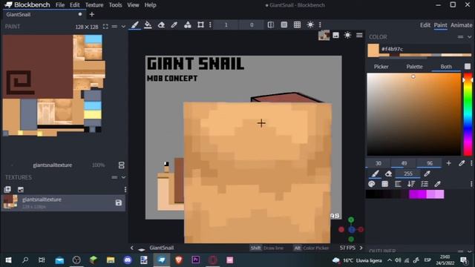Open right toolbar overflow three-dot menu
The image size is (475, 267).
click(320, 24)
